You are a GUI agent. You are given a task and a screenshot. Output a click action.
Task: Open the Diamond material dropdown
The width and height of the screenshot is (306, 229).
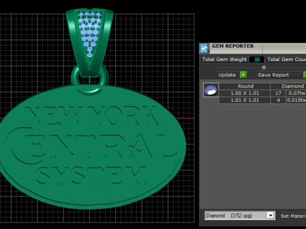pyautogui.click(x=270, y=216)
